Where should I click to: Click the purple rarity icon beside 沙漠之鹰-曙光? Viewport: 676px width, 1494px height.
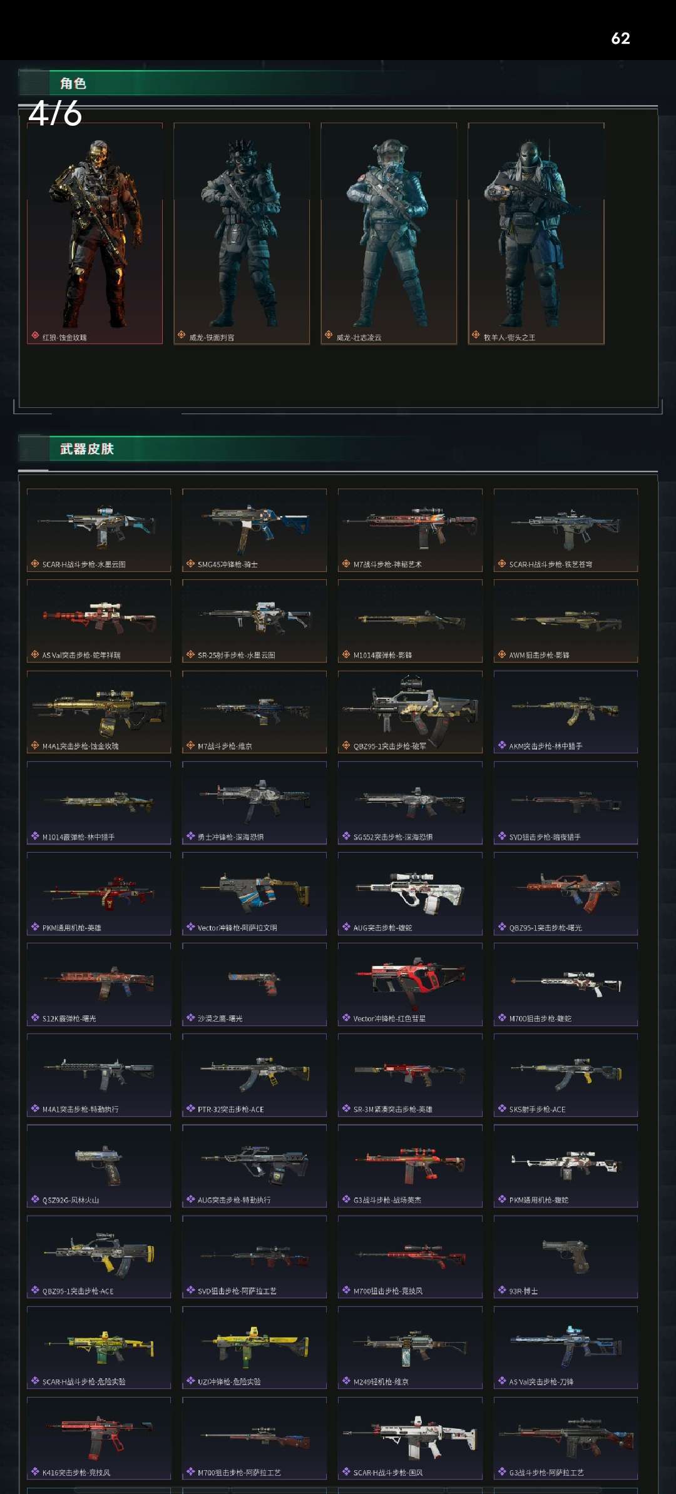tap(190, 1018)
